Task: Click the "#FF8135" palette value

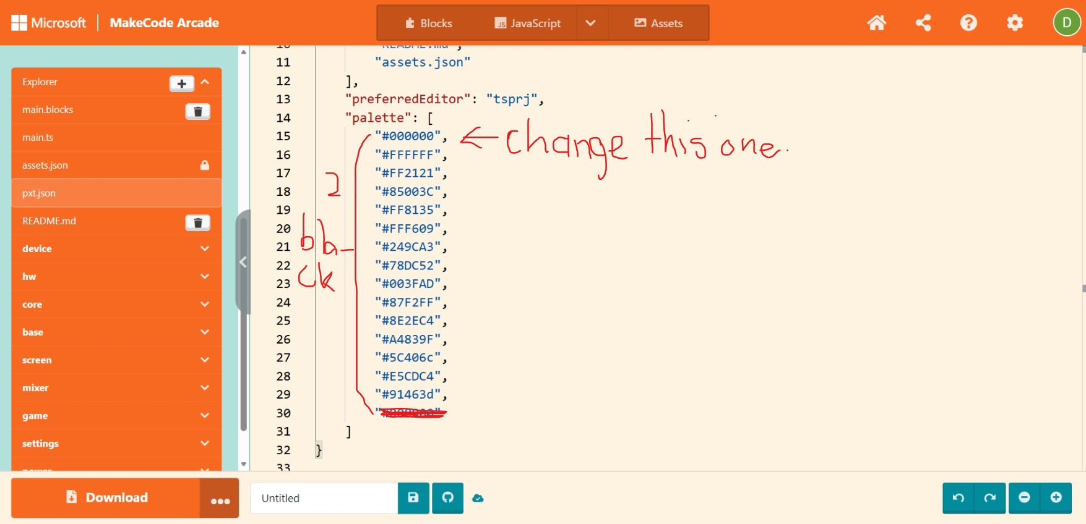Action: click(408, 210)
